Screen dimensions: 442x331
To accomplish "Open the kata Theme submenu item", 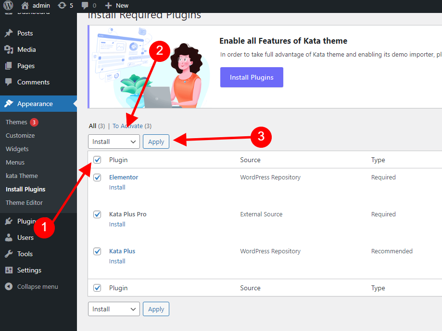I will [22, 176].
